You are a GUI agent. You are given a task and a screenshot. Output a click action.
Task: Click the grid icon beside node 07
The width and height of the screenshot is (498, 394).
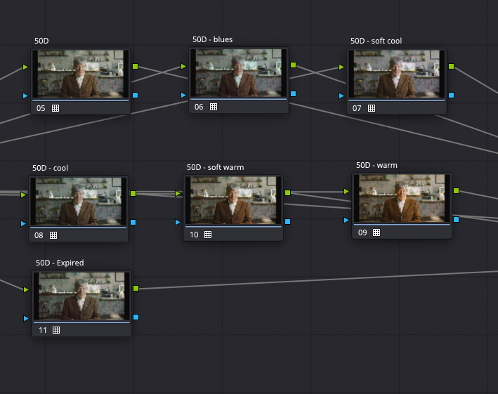[x=372, y=108]
